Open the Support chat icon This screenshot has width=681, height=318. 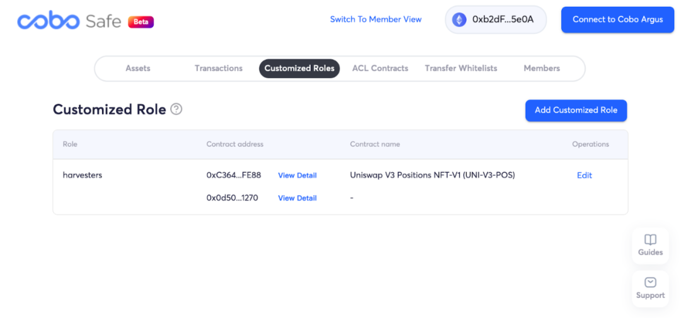pyautogui.click(x=650, y=283)
